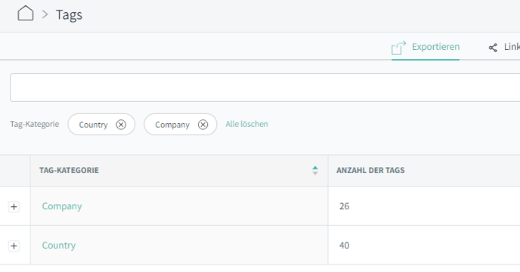Click the share Link icon
This screenshot has height=272, width=520.
[x=493, y=48]
